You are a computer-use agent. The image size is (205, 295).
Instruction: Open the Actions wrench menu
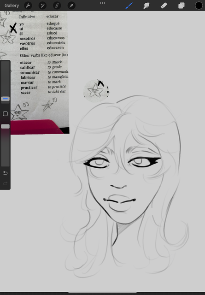[x=28, y=6]
